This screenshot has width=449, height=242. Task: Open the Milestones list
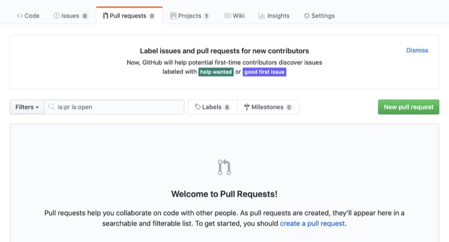tap(268, 107)
